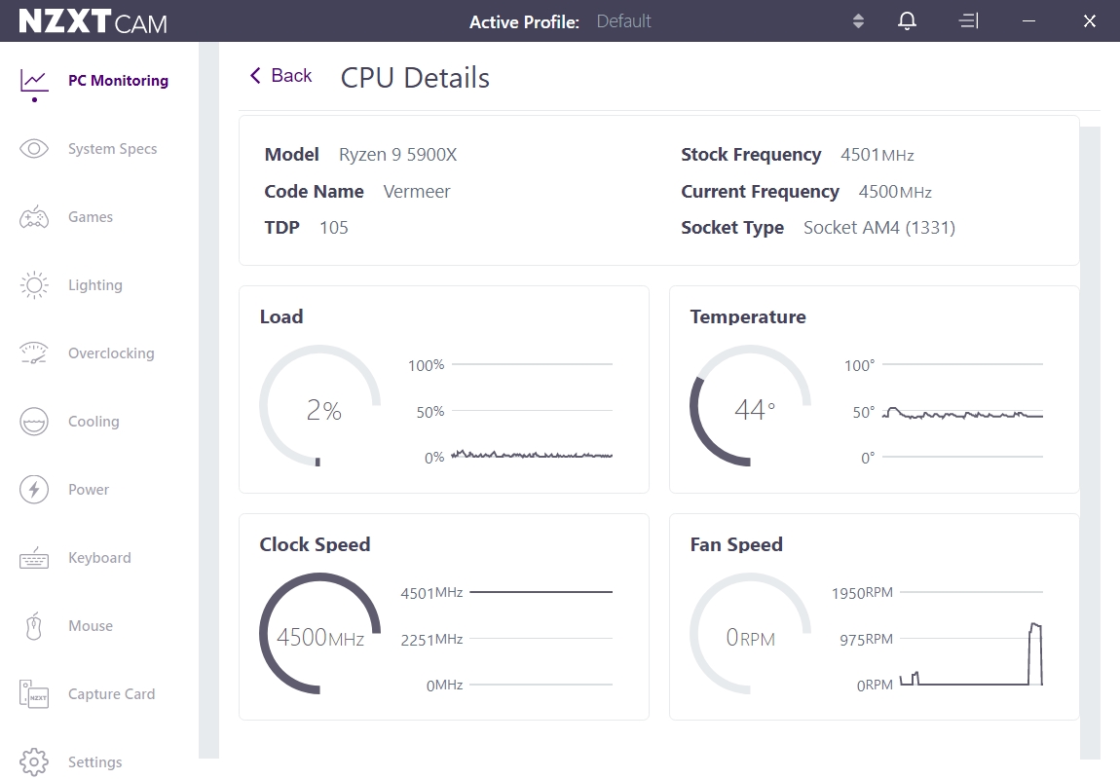
Task: Click the Games controller icon
Action: click(34, 217)
